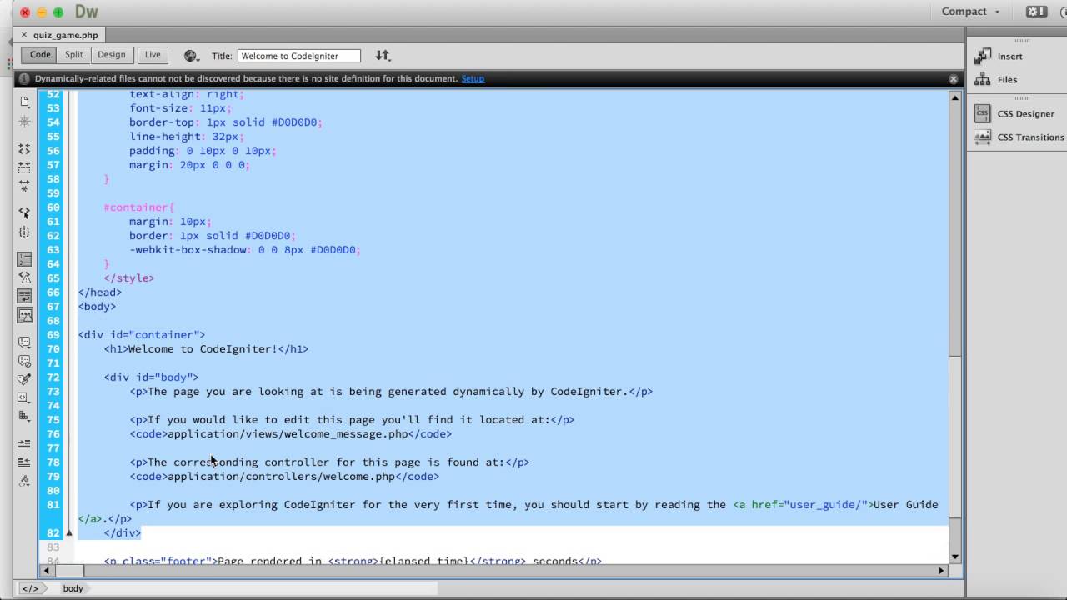Screen dimensions: 1067x600
Task: Close the quiz_game.php tab
Action: click(x=23, y=35)
